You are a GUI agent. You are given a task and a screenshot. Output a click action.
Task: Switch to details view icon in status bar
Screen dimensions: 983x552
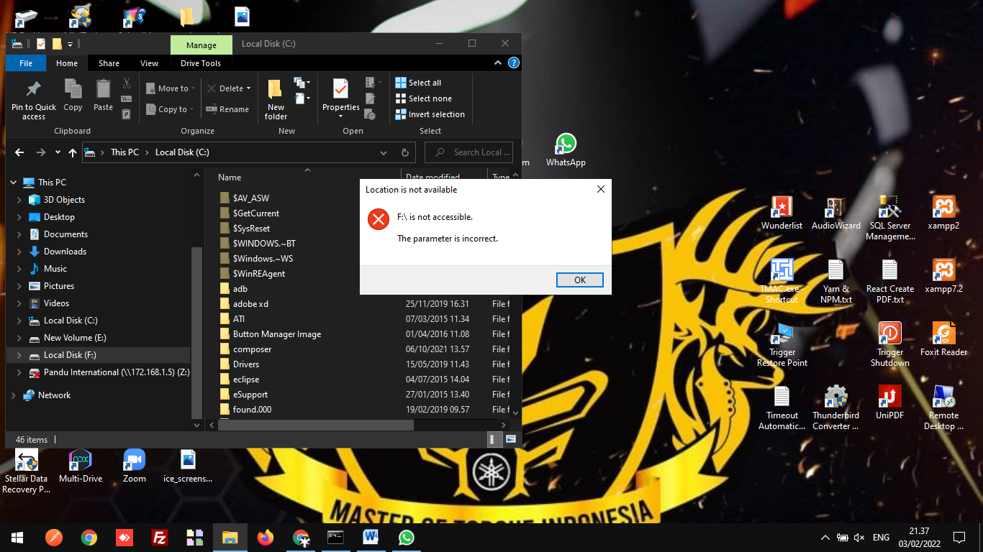[x=495, y=439]
